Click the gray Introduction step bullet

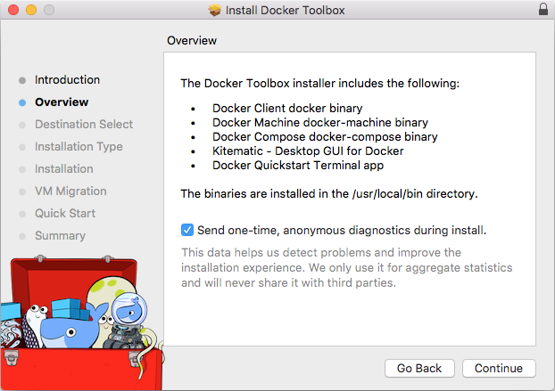click(22, 80)
